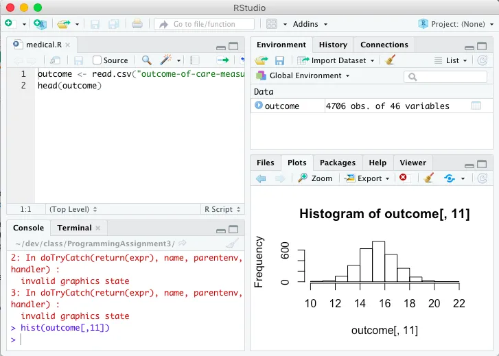This screenshot has width=499, height=356.
Task: Open the Export plot menu
Action: [x=367, y=178]
